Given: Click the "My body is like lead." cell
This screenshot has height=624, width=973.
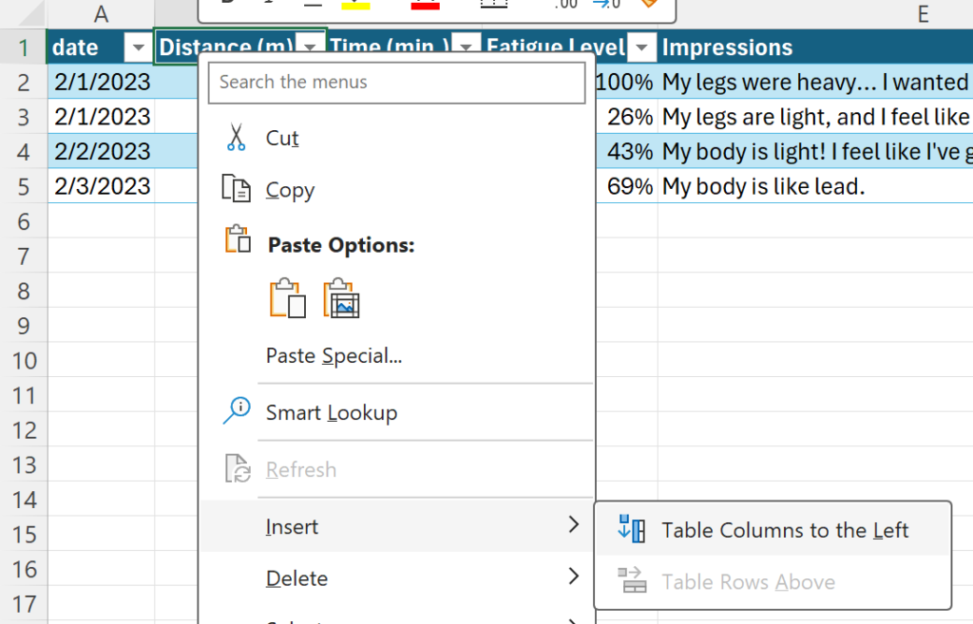Looking at the screenshot, I should pos(815,186).
